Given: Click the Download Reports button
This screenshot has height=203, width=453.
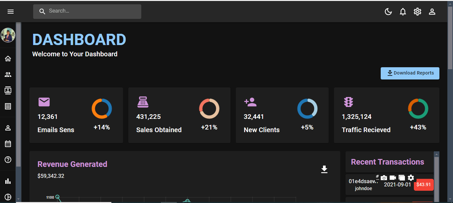Looking at the screenshot, I should [x=410, y=73].
